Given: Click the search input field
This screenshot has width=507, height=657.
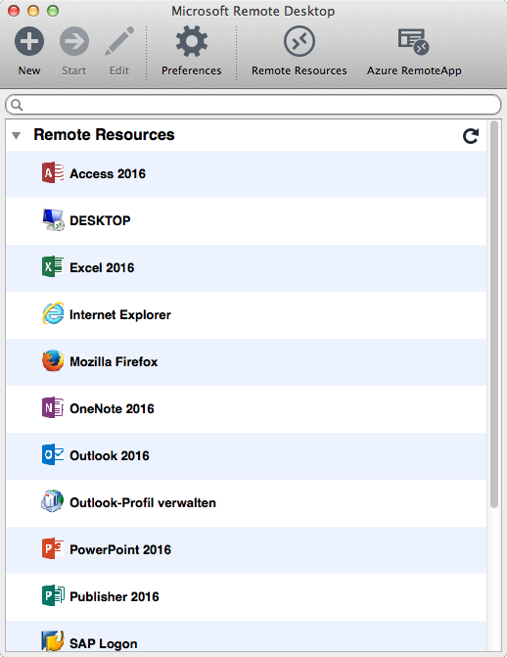Looking at the screenshot, I should click(253, 105).
